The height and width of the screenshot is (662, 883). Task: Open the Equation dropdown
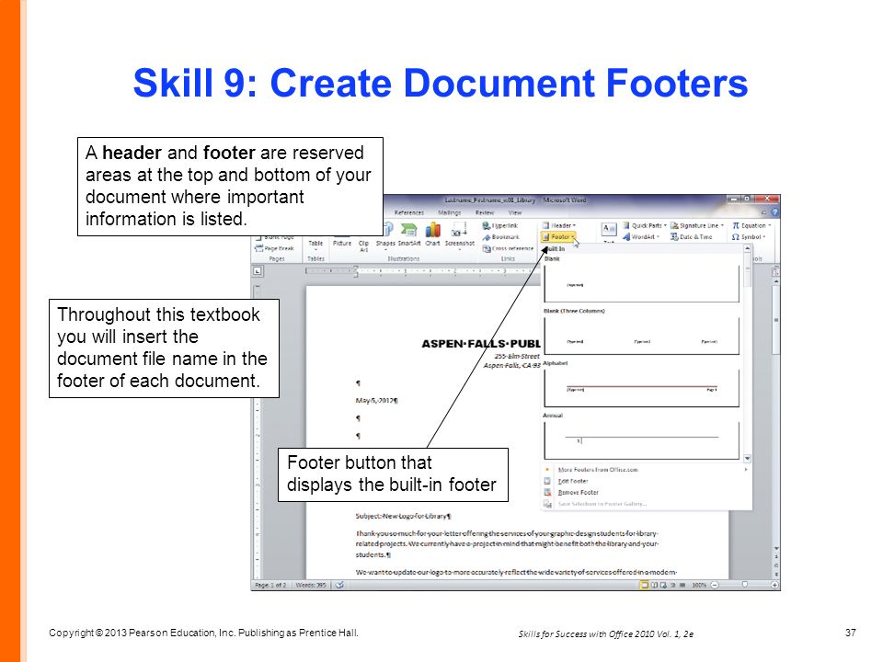click(x=751, y=225)
